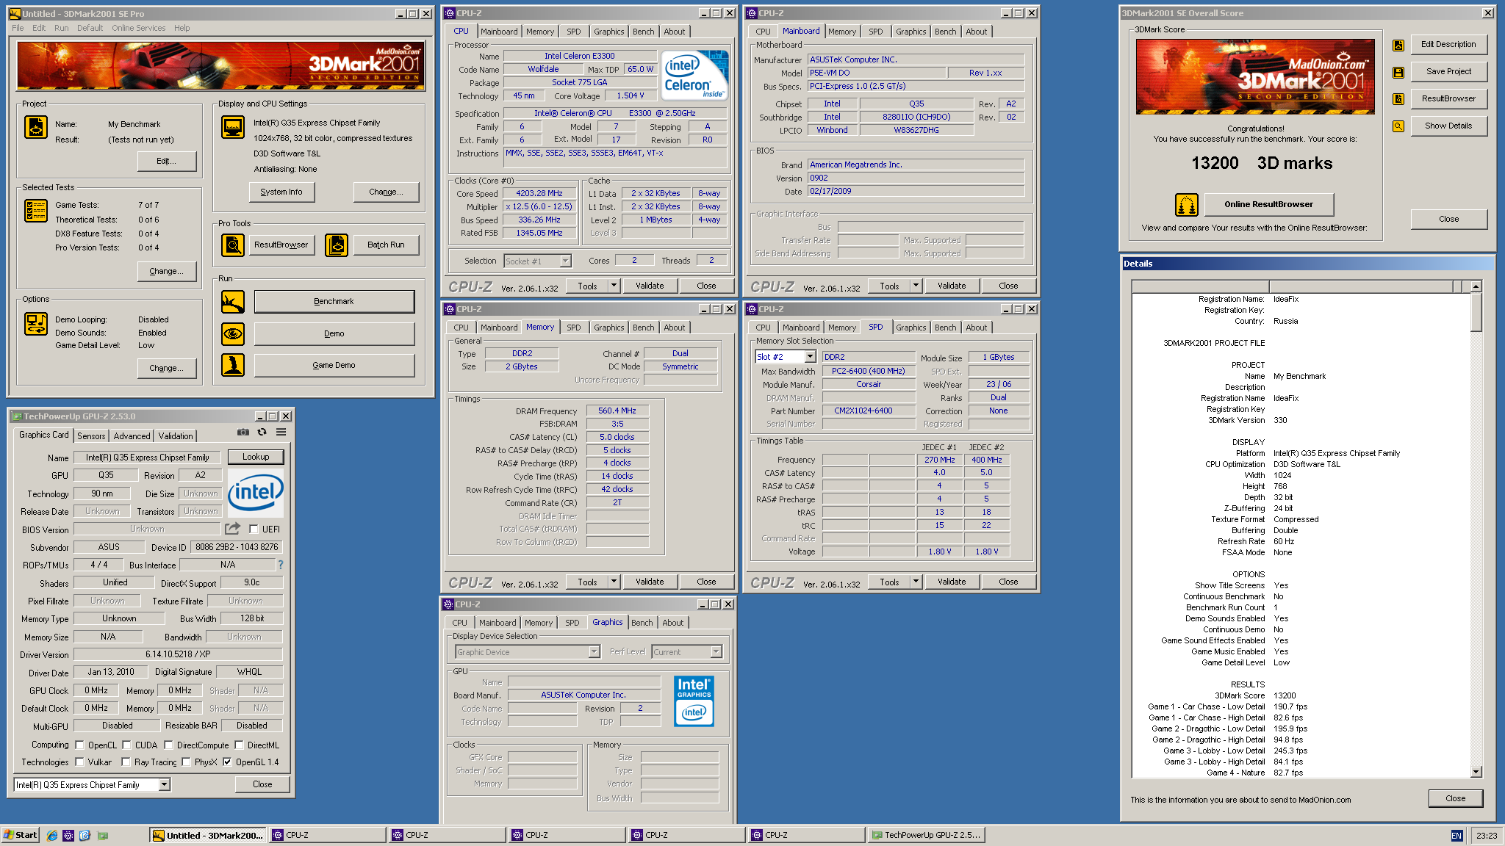Image resolution: width=1505 pixels, height=846 pixels.
Task: Open the Slot #2 memory slot dropdown
Action: [810, 356]
